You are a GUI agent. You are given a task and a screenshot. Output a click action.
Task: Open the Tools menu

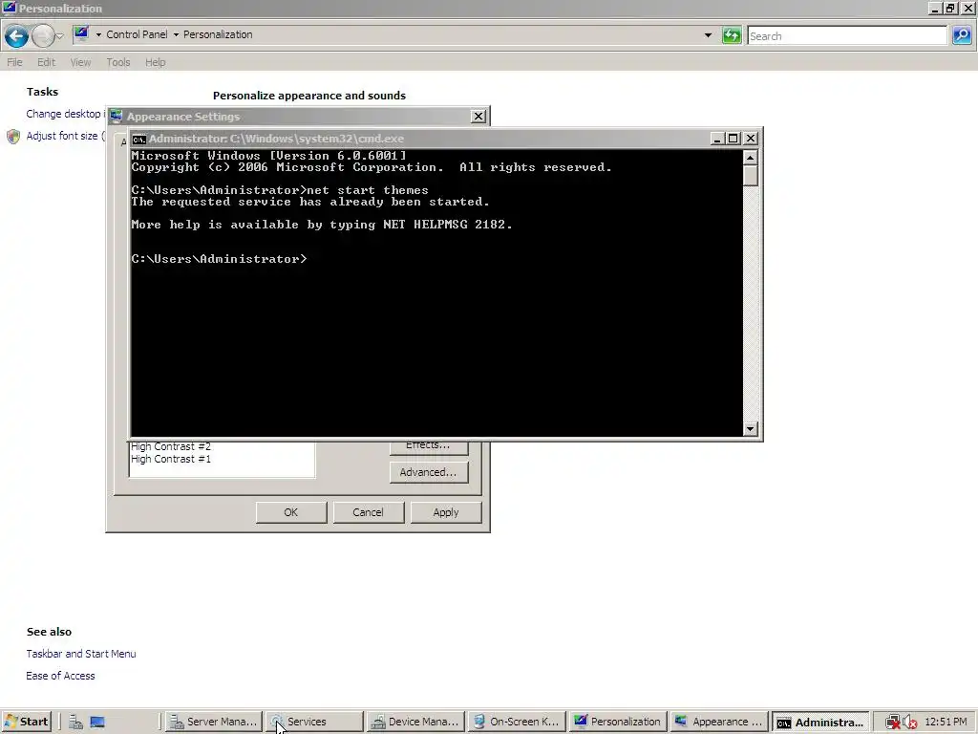[117, 62]
